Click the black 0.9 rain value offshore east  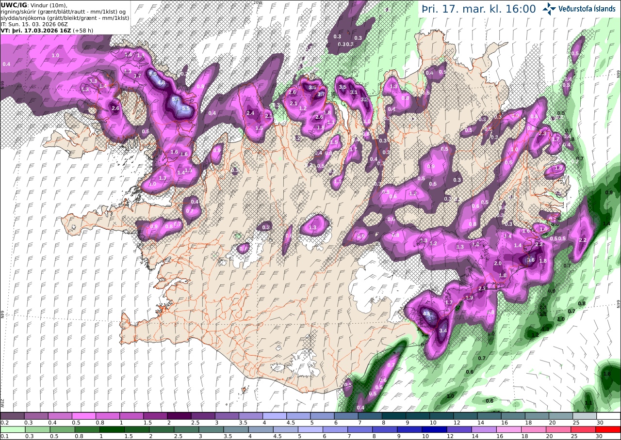[x=609, y=192]
